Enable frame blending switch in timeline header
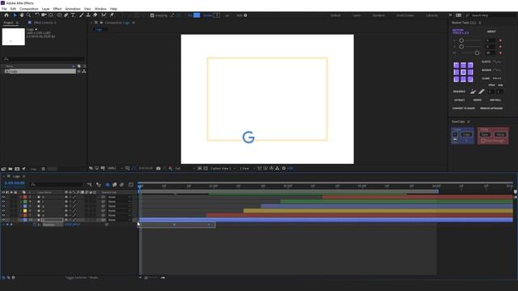The width and height of the screenshot is (518, 291). [115, 184]
